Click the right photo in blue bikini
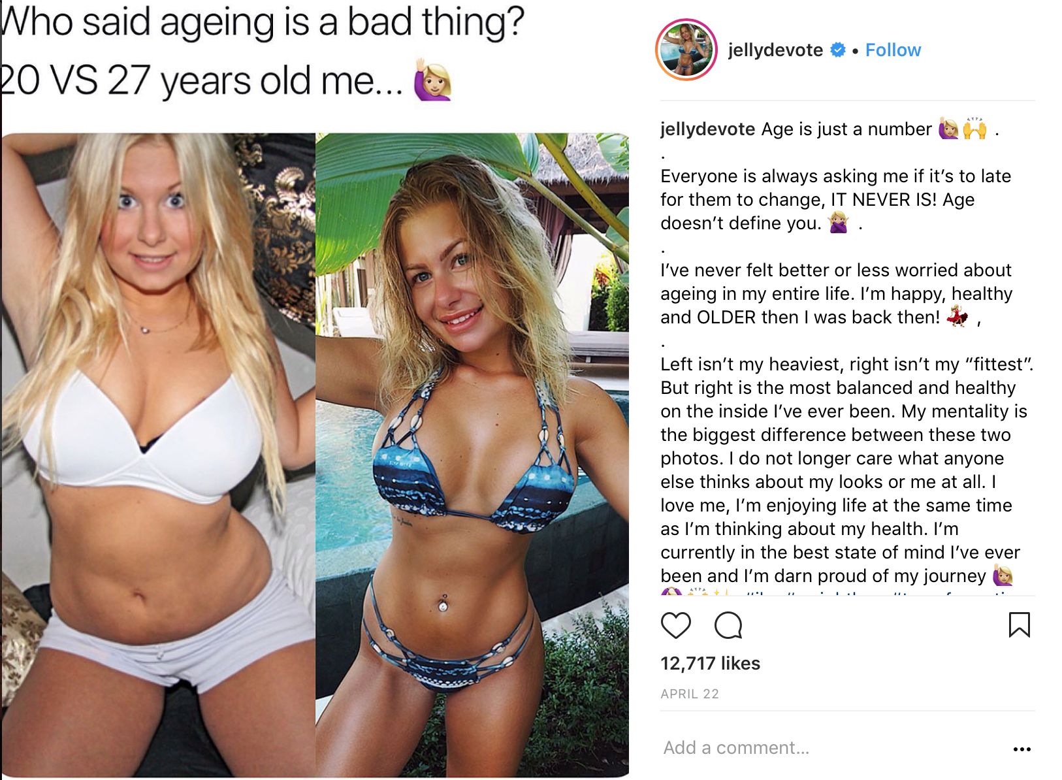 click(472, 455)
